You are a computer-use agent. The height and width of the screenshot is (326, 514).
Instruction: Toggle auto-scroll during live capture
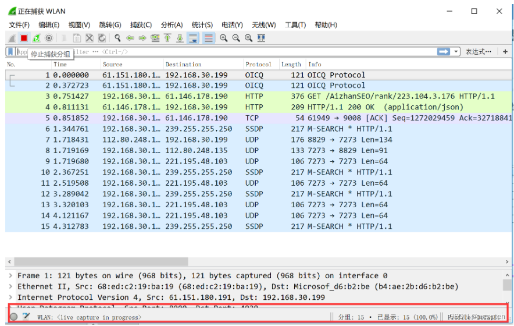(x=193, y=38)
